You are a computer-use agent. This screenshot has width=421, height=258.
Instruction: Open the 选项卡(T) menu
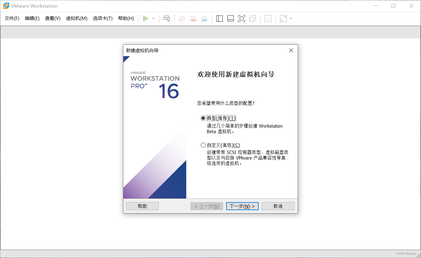point(103,18)
